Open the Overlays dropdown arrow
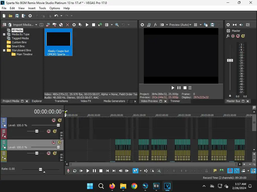Screen dimensions: 257x192 click(201, 25)
